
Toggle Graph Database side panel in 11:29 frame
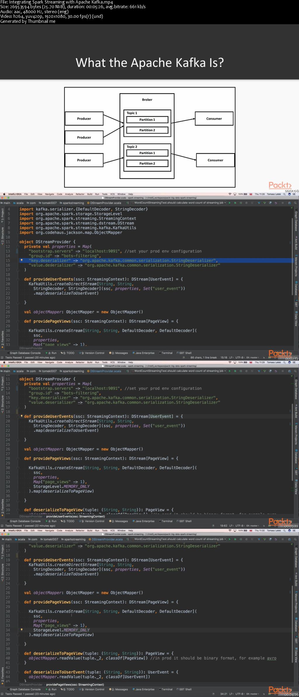296,388
